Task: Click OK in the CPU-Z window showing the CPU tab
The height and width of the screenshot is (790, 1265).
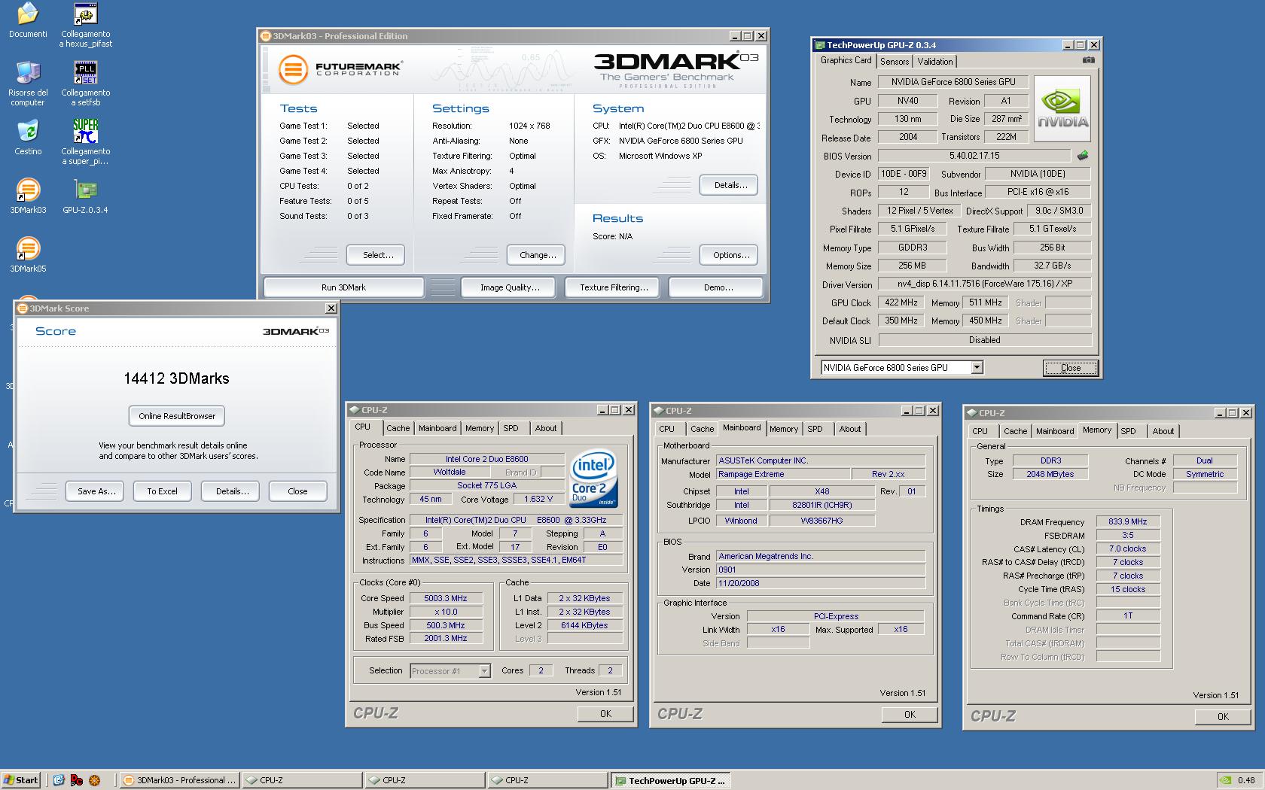Action: [x=605, y=714]
